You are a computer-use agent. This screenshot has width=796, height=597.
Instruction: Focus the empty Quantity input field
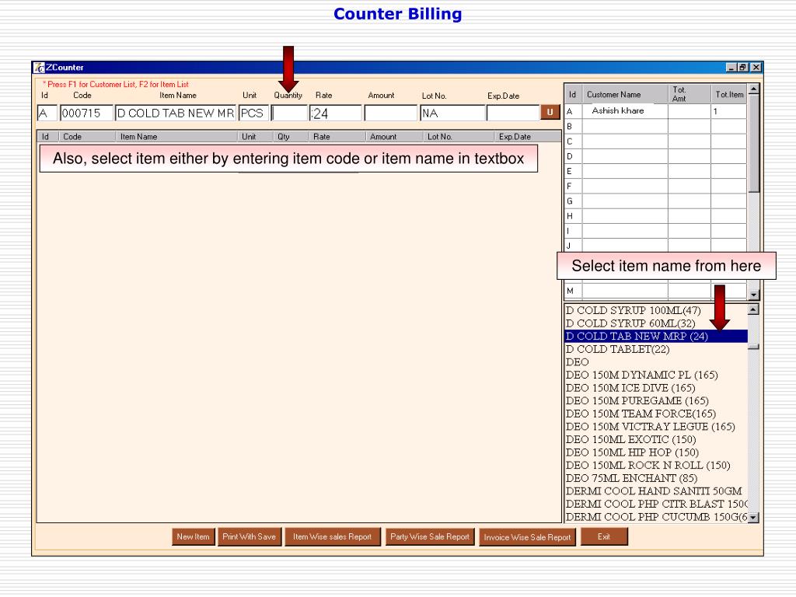289,113
